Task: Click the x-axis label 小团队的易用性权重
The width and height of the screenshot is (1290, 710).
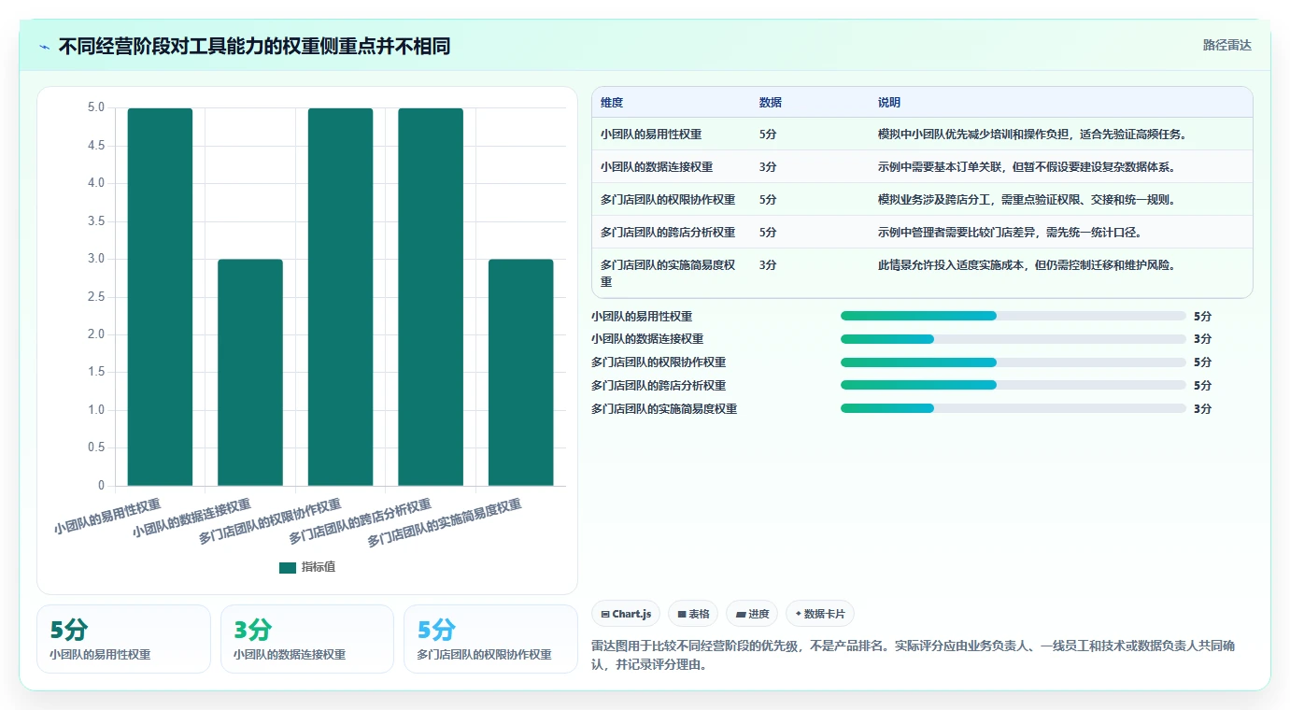Action: [107, 516]
